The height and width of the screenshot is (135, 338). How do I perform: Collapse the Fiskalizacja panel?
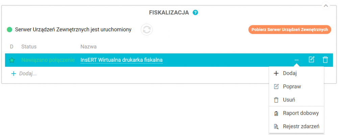point(325,6)
